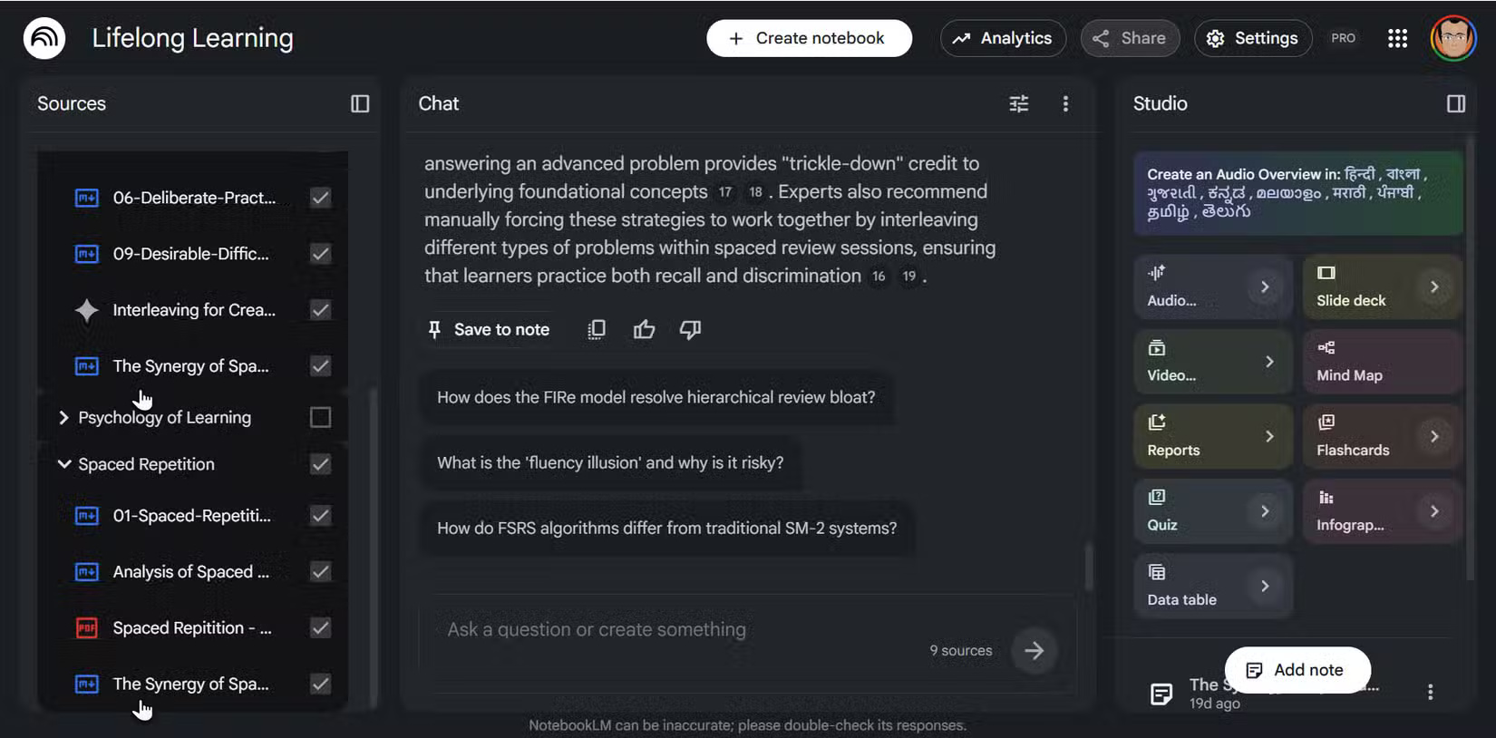Expand the Psychology of Learning folder
This screenshot has height=738, width=1496.
(x=63, y=417)
